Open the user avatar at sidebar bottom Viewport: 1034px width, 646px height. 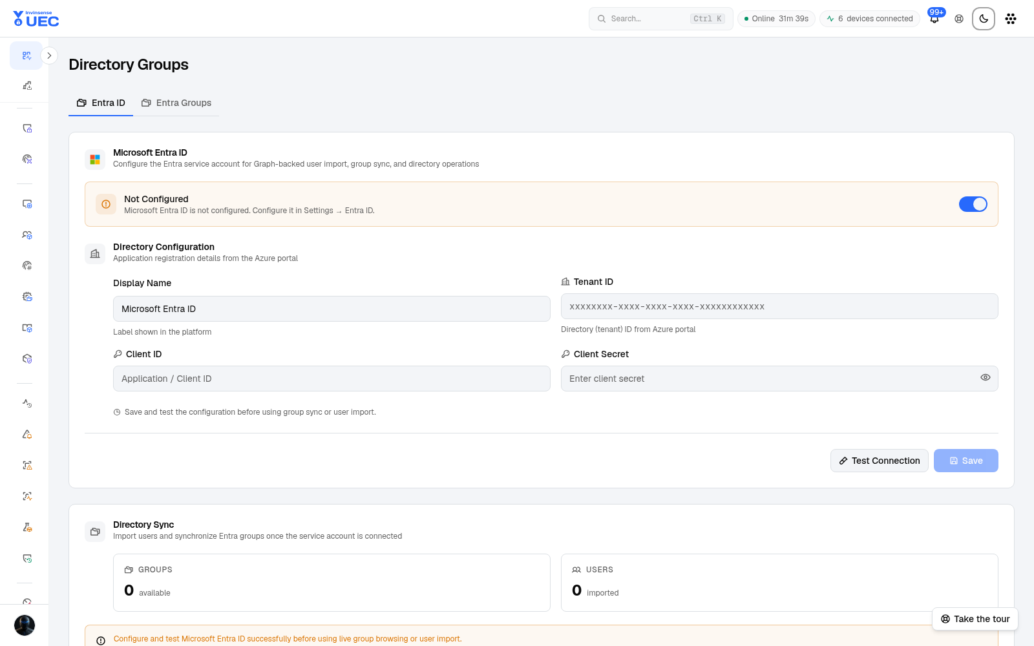(25, 625)
